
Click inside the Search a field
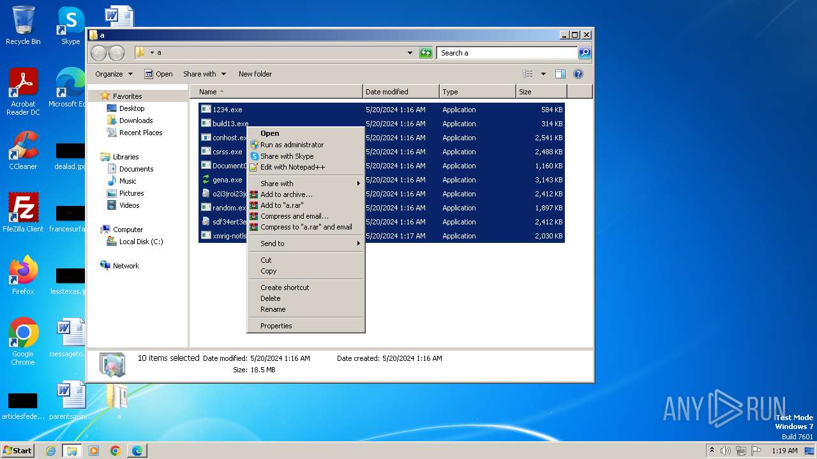(x=507, y=53)
